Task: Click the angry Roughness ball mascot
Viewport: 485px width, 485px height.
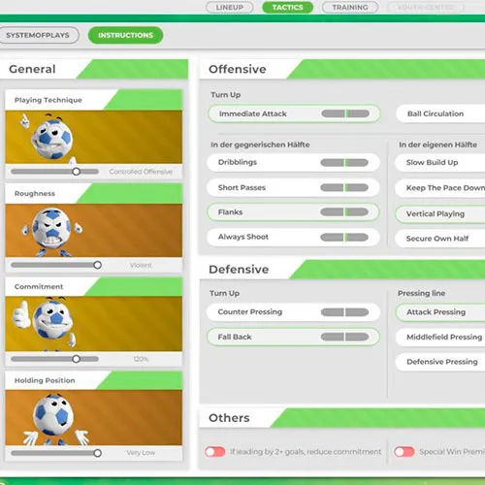Action: (x=51, y=230)
